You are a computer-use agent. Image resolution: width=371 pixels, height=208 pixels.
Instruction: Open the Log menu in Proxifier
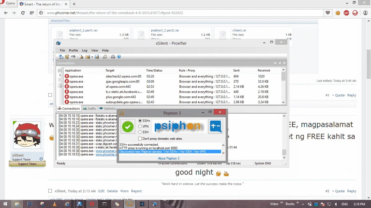point(85,51)
